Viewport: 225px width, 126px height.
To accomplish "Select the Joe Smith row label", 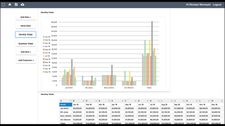I will click(66, 109).
